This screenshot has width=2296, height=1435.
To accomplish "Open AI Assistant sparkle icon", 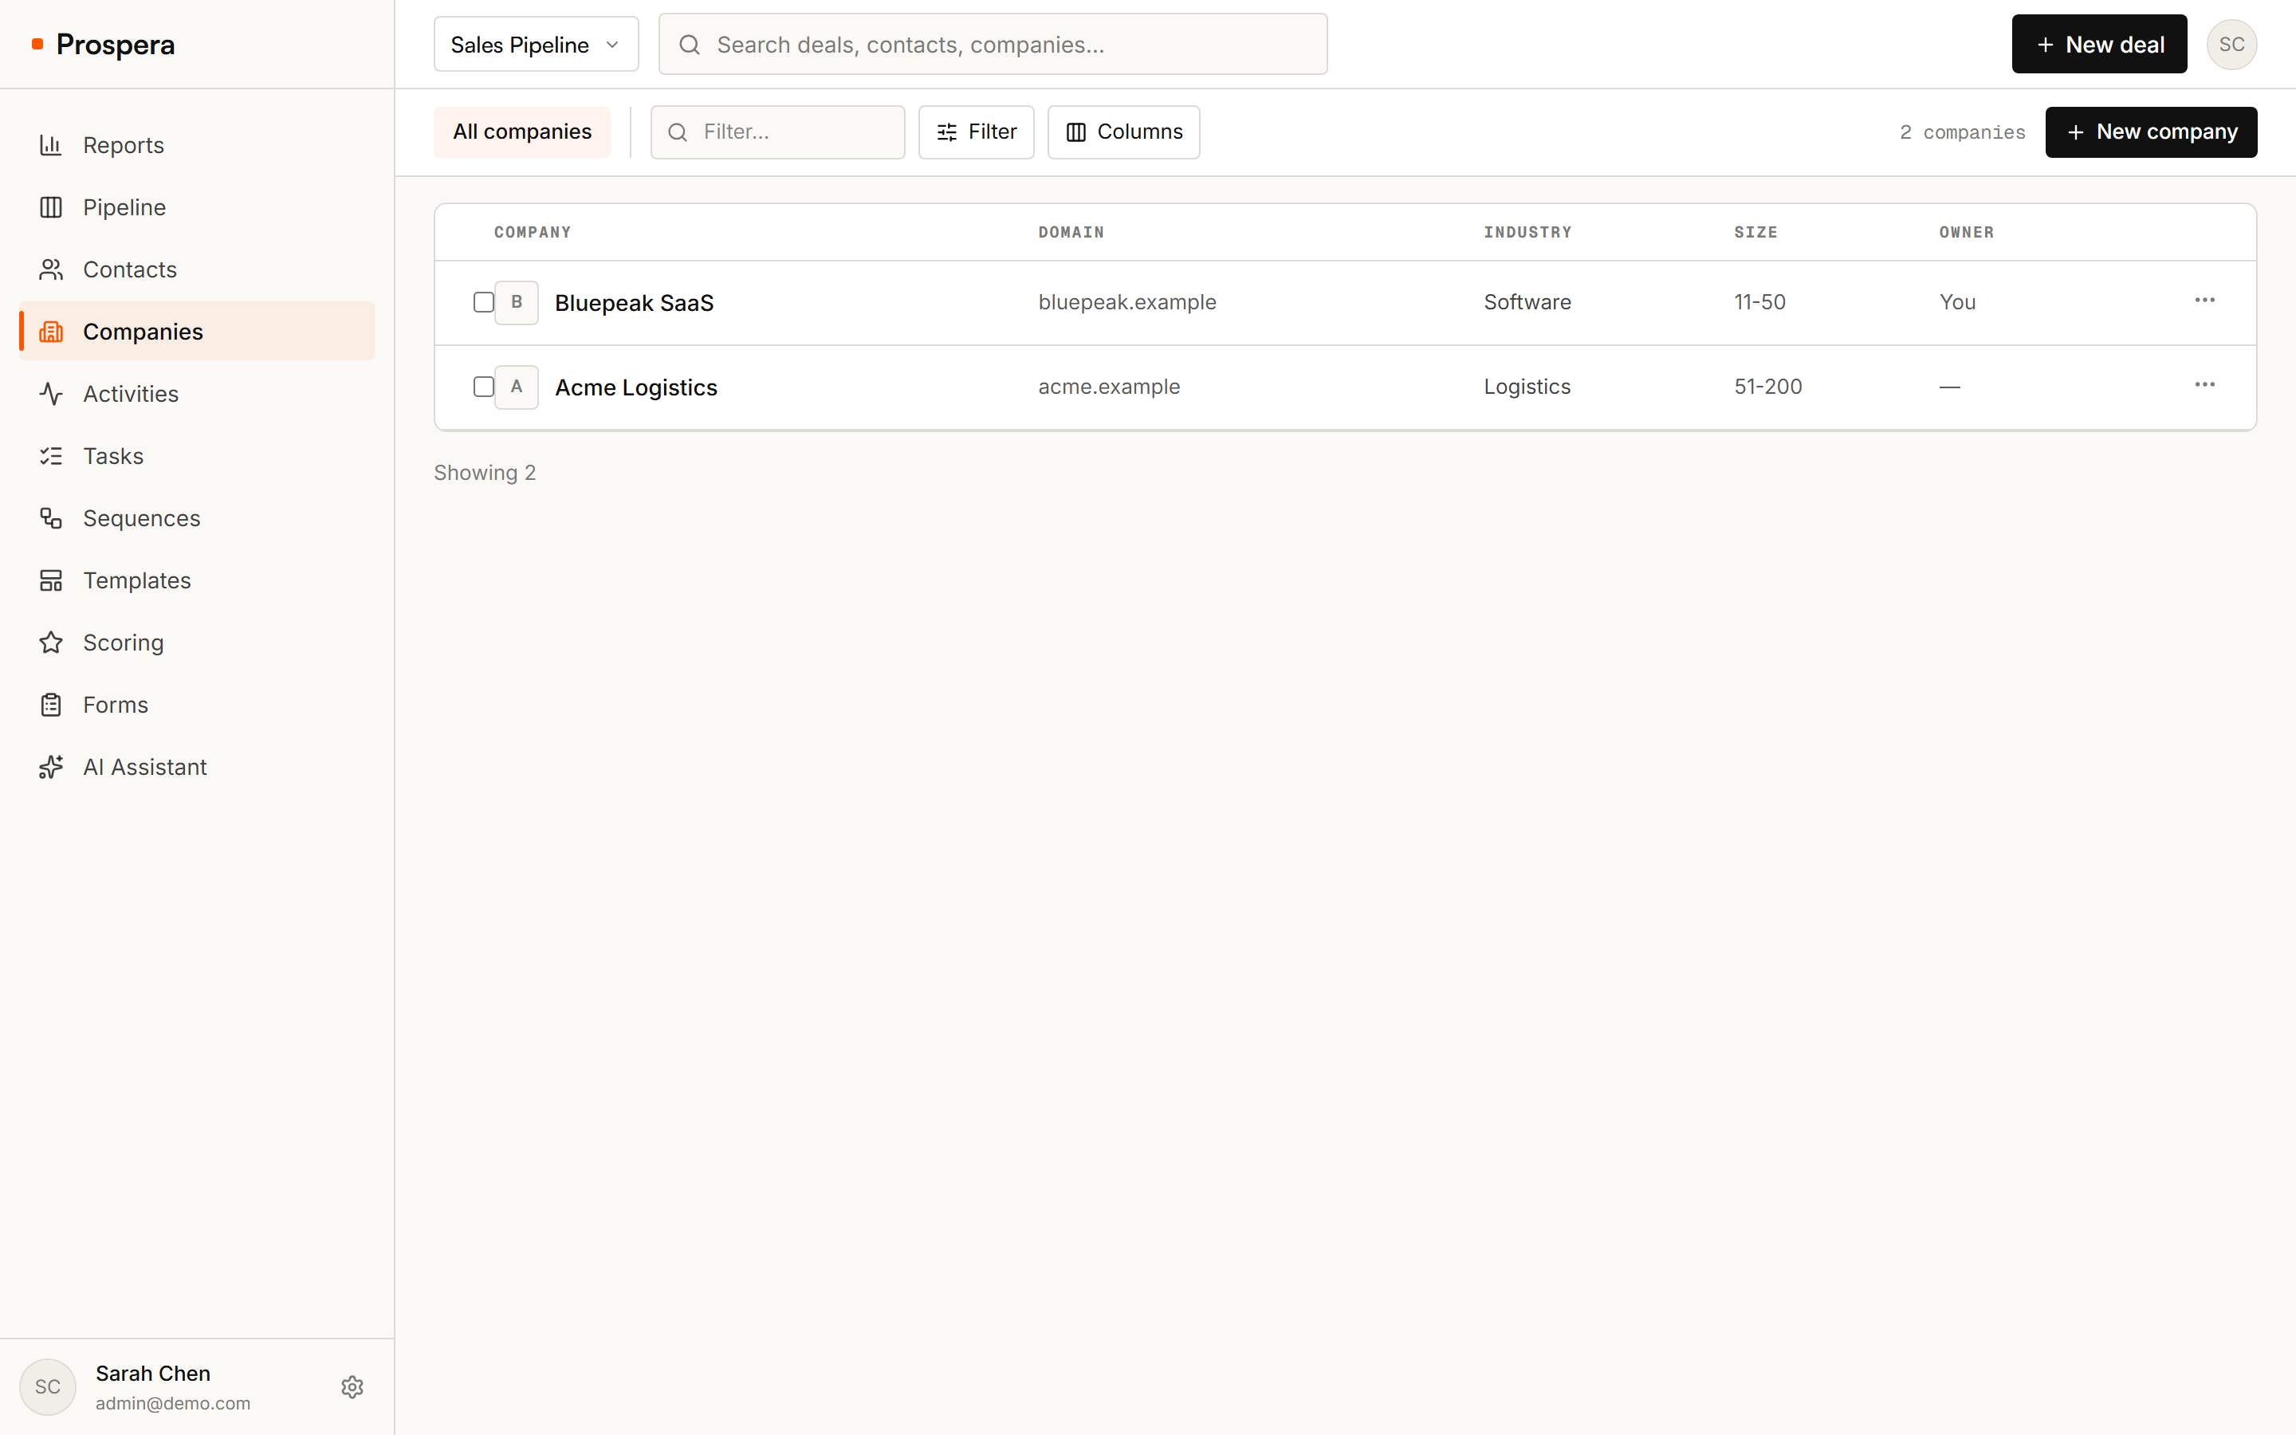I will 51,767.
